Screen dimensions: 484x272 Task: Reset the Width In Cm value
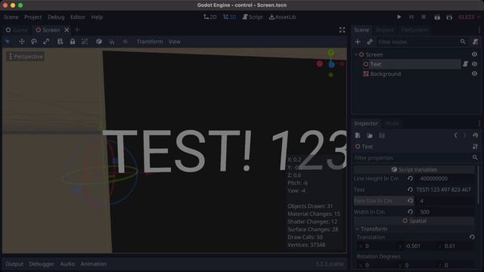[x=410, y=212]
